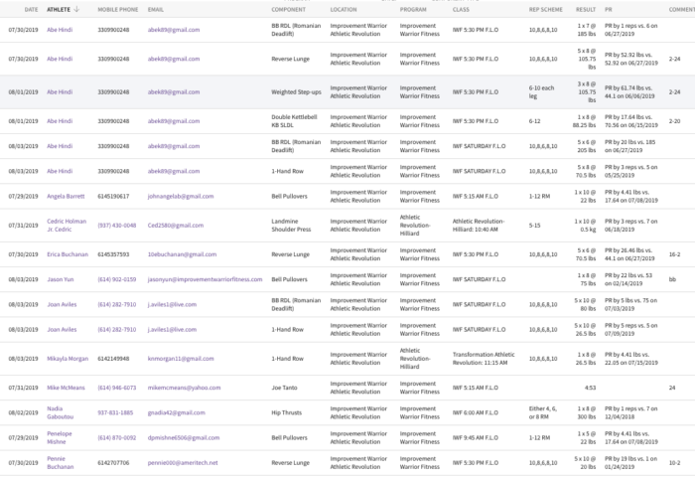Email knmorgan11@gmail.com
This screenshot has width=695, height=479.
point(181,359)
